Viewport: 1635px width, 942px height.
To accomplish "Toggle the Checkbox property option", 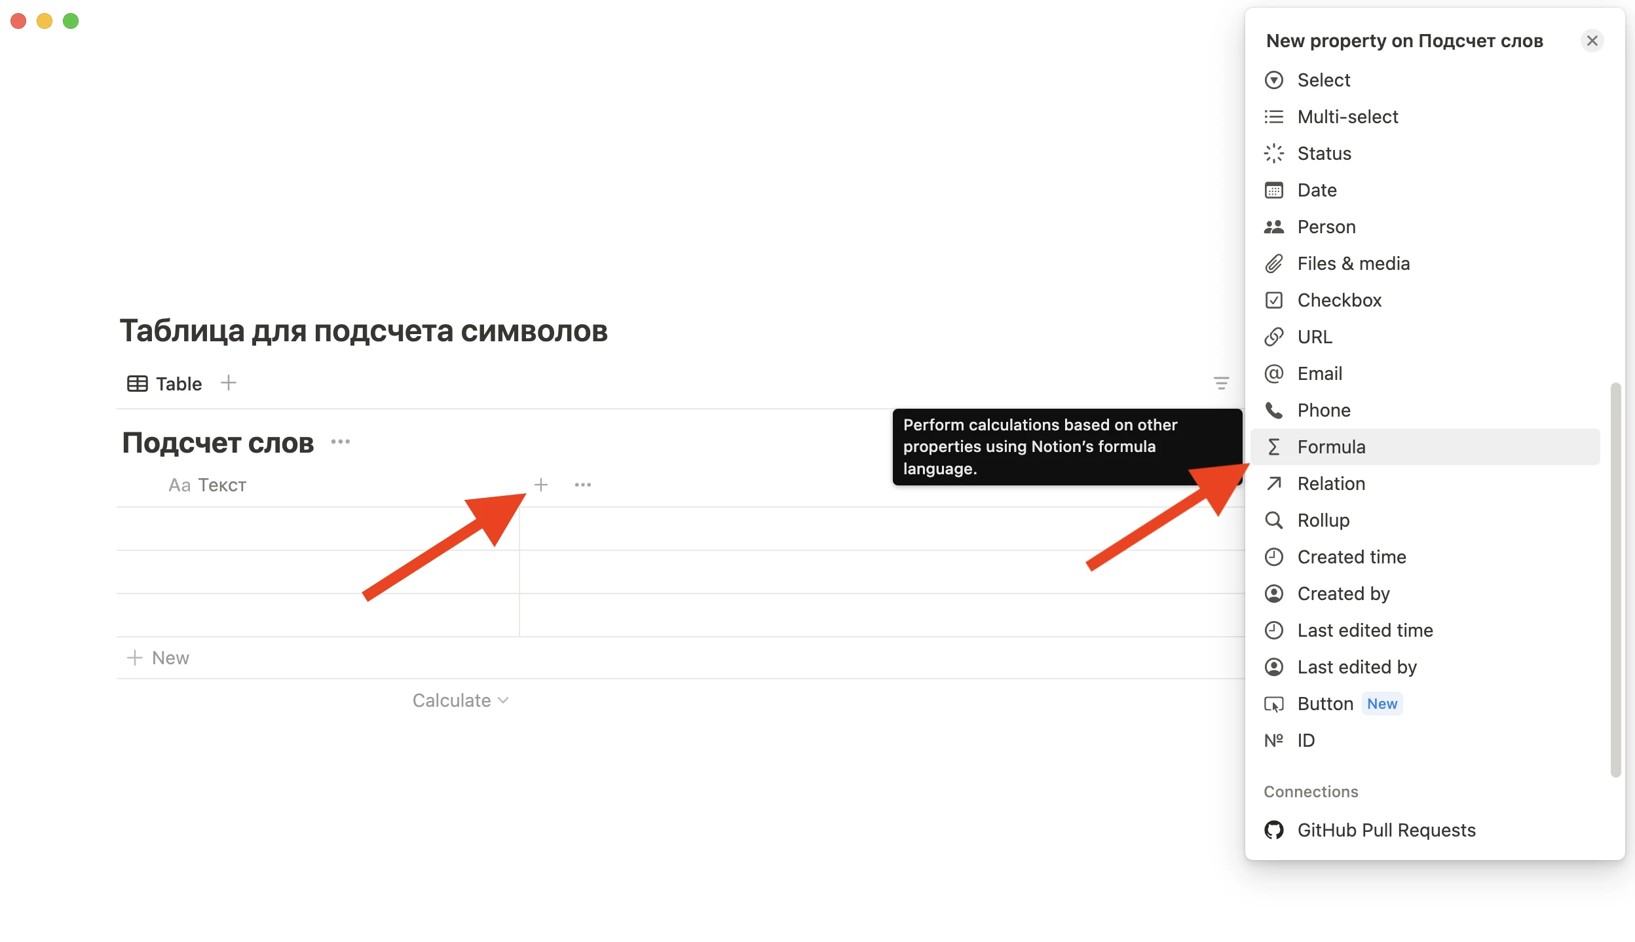I will [1338, 300].
